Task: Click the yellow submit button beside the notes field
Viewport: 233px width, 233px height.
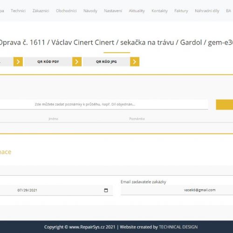Action: pos(225,104)
